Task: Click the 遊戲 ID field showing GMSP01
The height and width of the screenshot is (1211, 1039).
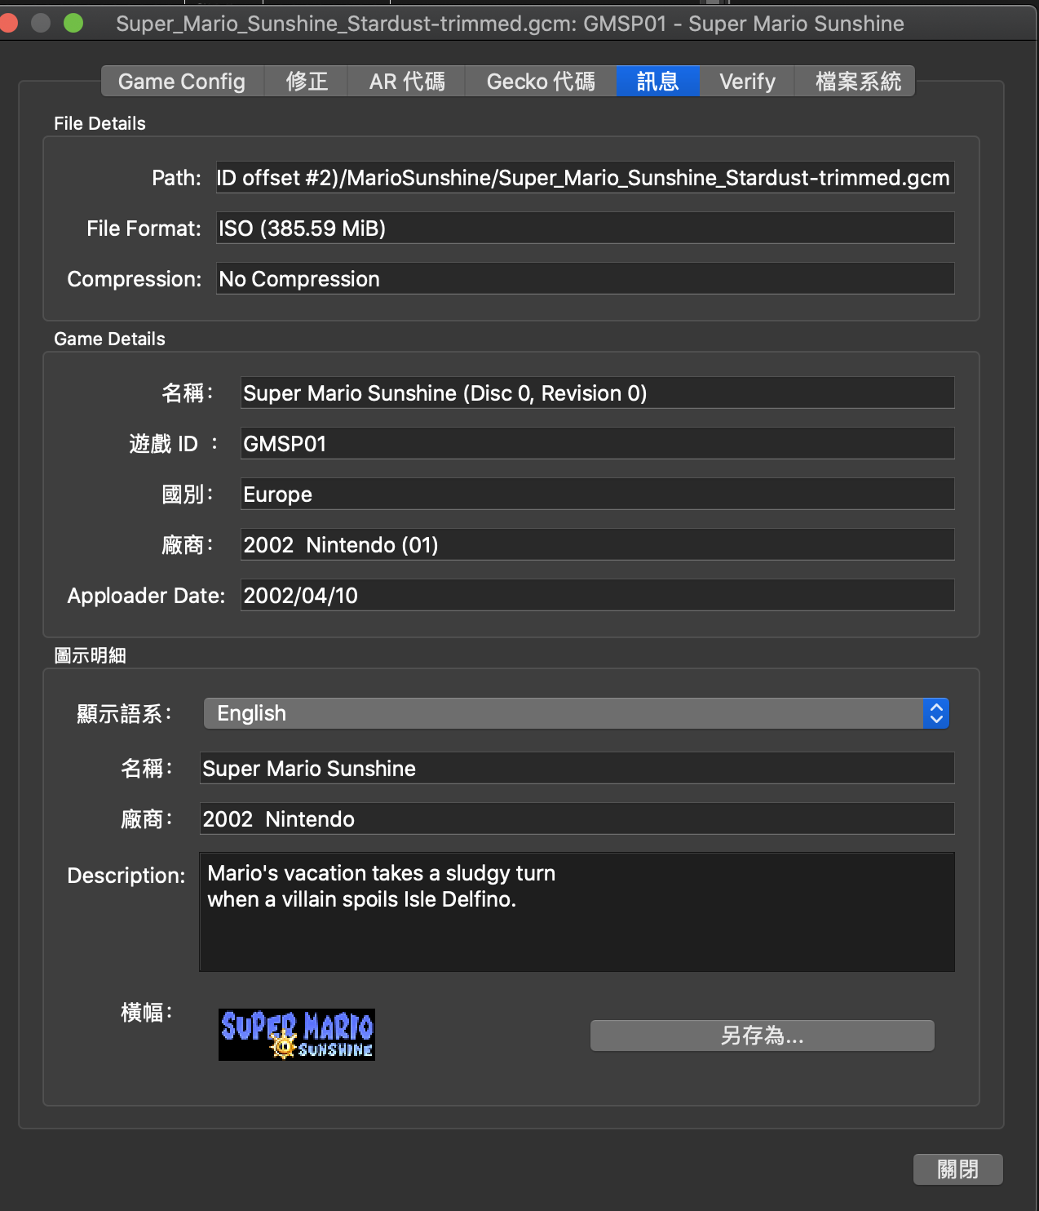Action: (597, 444)
